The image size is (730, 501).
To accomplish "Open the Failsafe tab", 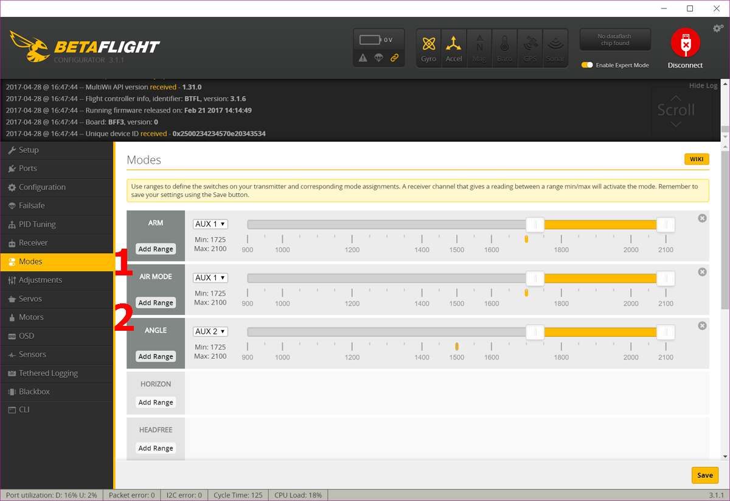I will pos(57,206).
